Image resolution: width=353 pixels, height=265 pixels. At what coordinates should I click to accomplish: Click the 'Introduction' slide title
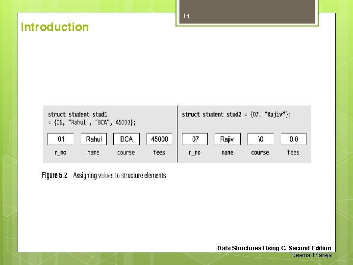tap(55, 27)
